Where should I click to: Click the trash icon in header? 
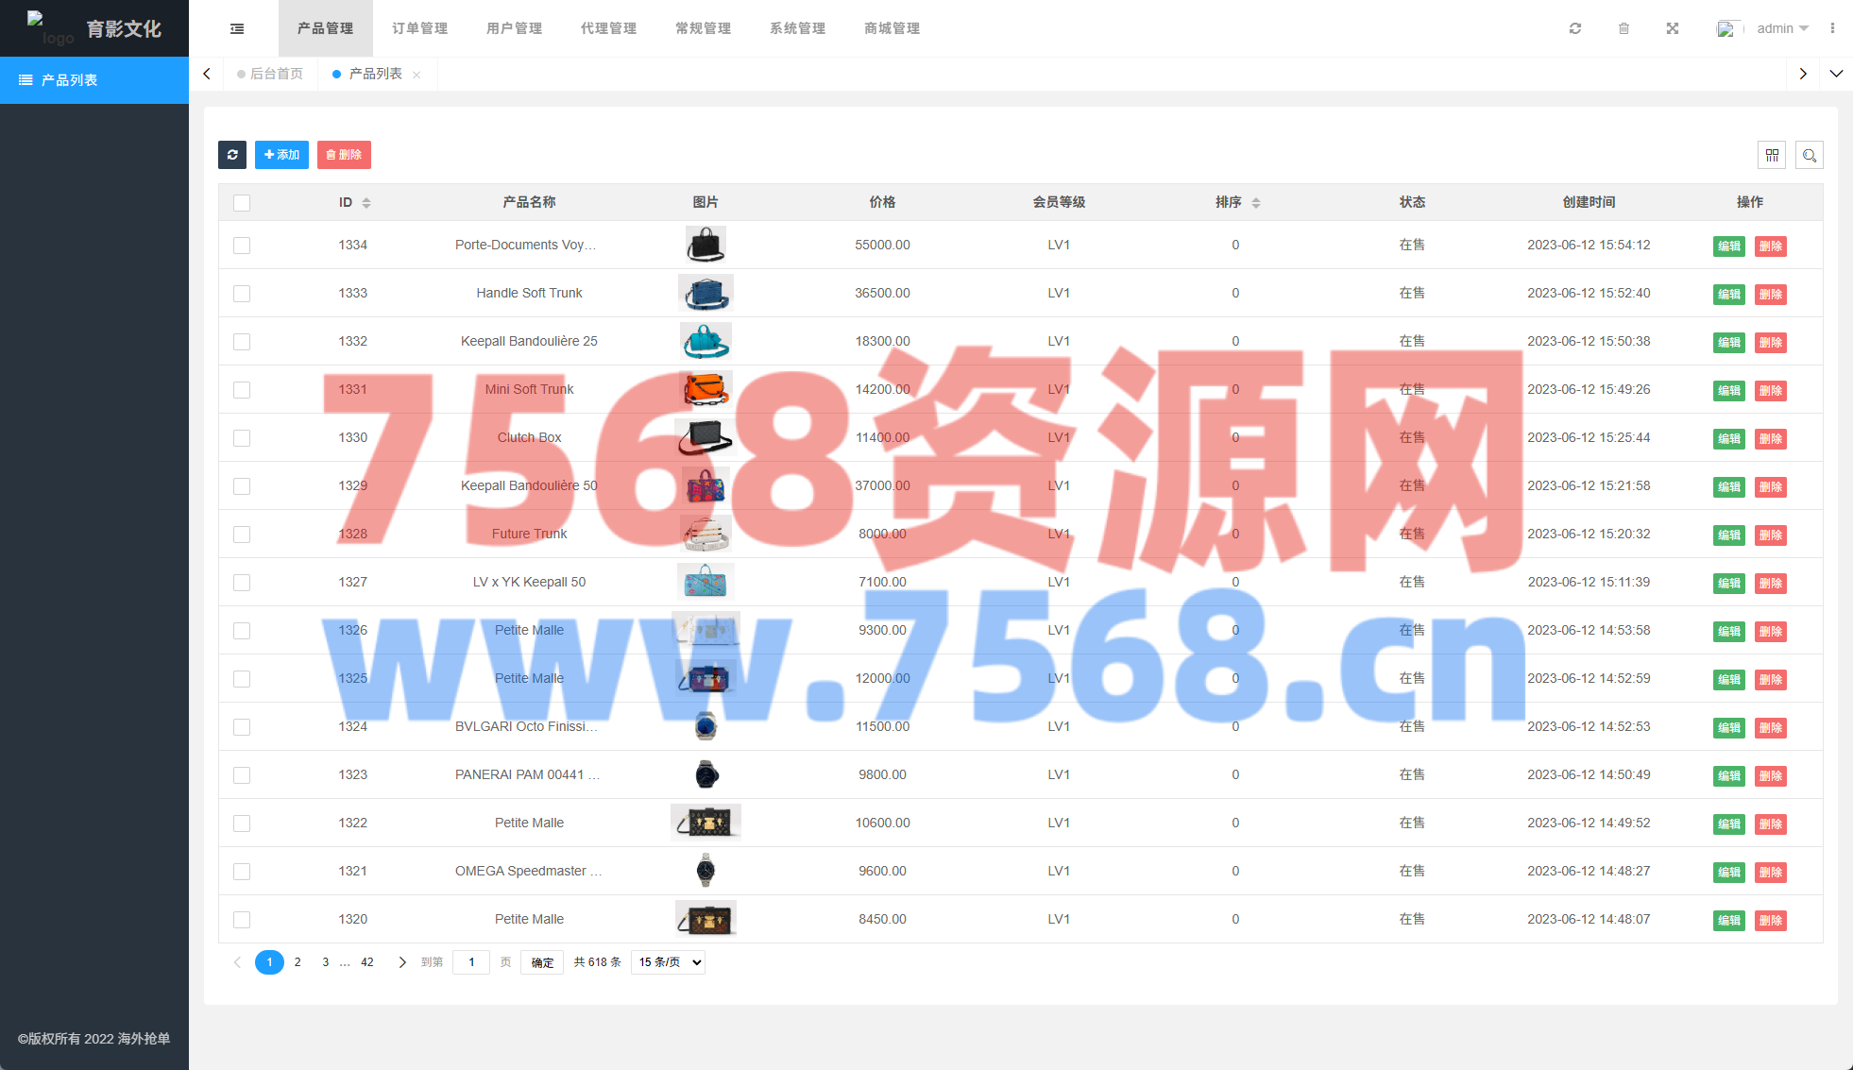point(1623,28)
